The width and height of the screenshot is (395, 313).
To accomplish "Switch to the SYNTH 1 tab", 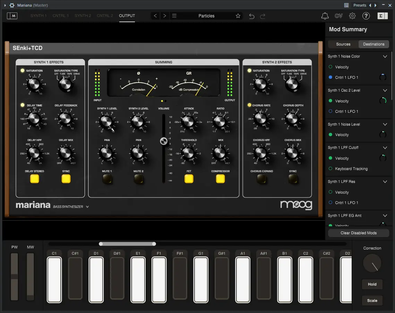I will coord(38,16).
